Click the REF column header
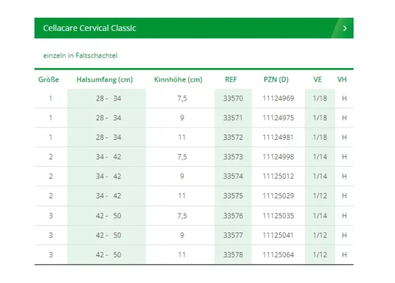The width and height of the screenshot is (395, 283). 231,79
